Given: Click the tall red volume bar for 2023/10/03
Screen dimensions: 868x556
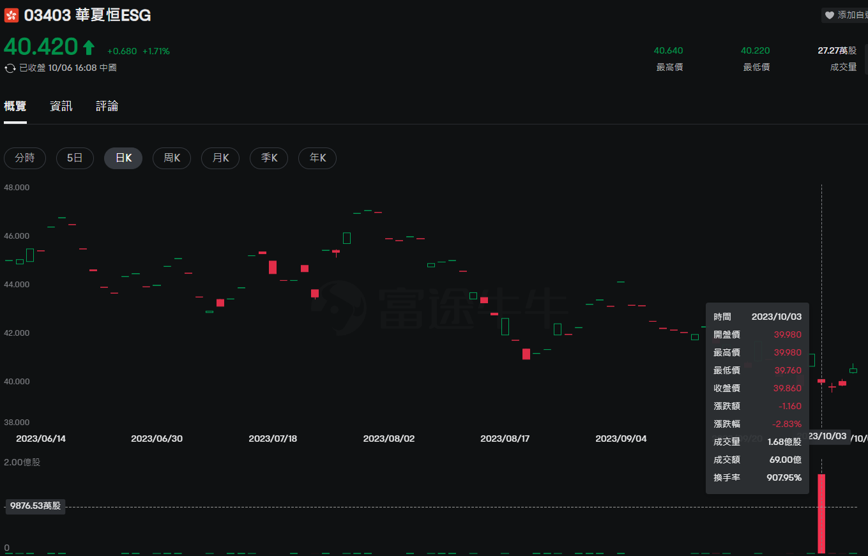Looking at the screenshot, I should (821, 514).
